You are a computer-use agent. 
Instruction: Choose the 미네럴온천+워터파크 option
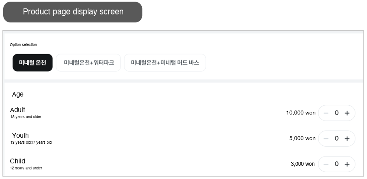tap(88, 62)
